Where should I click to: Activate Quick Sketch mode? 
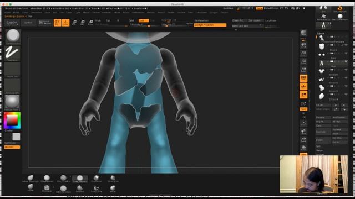coord(45,23)
